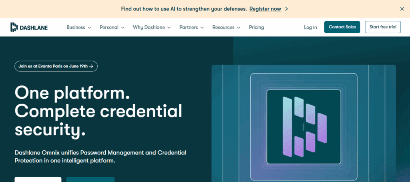Click the large Dashlane logo graphic

tap(304, 127)
